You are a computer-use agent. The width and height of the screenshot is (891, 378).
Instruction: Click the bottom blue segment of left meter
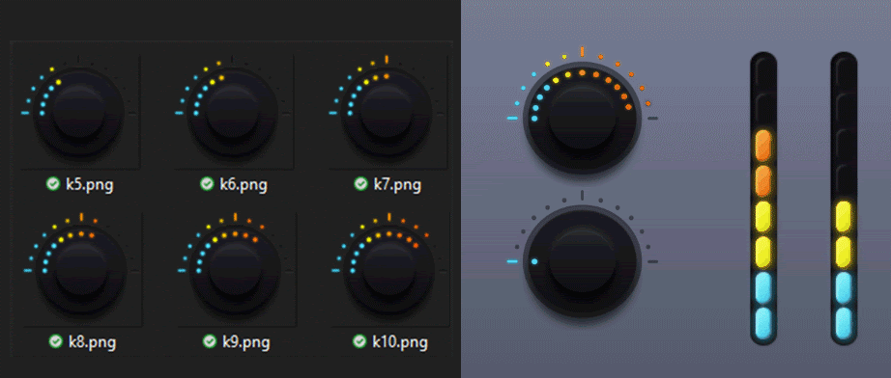(763, 323)
